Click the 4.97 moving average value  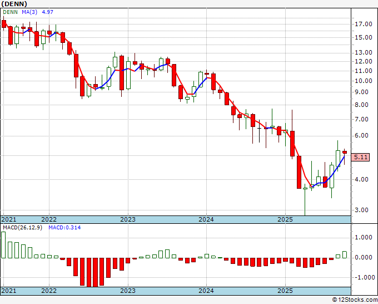click(x=47, y=12)
